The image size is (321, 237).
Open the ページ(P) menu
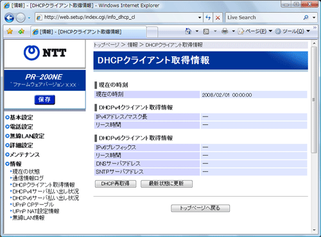click(255, 31)
